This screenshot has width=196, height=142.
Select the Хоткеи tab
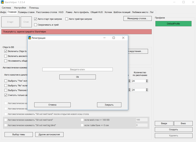(x=108, y=12)
